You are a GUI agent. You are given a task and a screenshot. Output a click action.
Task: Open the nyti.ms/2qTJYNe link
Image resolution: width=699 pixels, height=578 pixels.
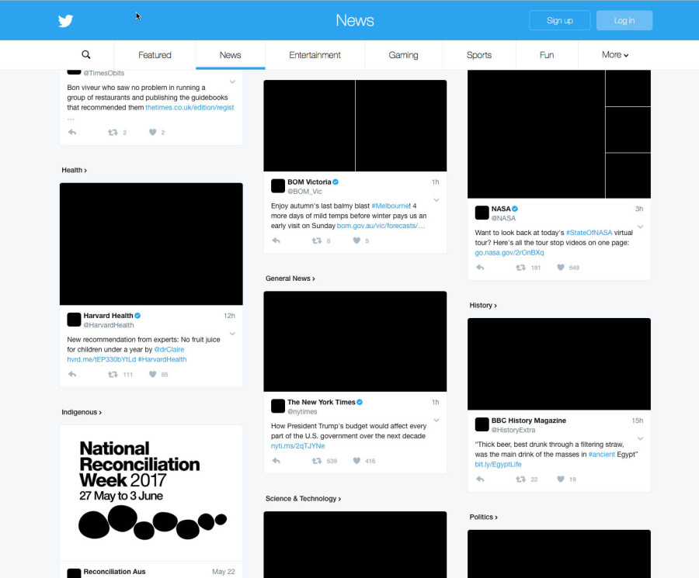tap(297, 446)
